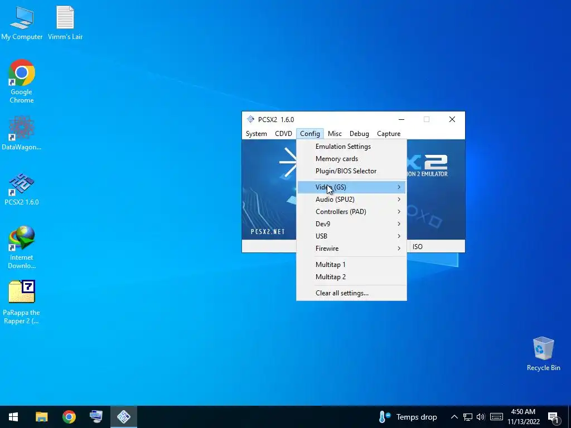571x428 pixels.
Task: Expand the Firewire submenu
Action: pyautogui.click(x=351, y=249)
